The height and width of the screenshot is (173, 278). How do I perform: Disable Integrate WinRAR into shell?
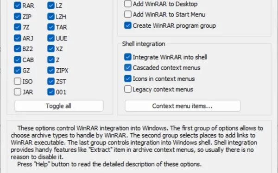tap(128, 57)
